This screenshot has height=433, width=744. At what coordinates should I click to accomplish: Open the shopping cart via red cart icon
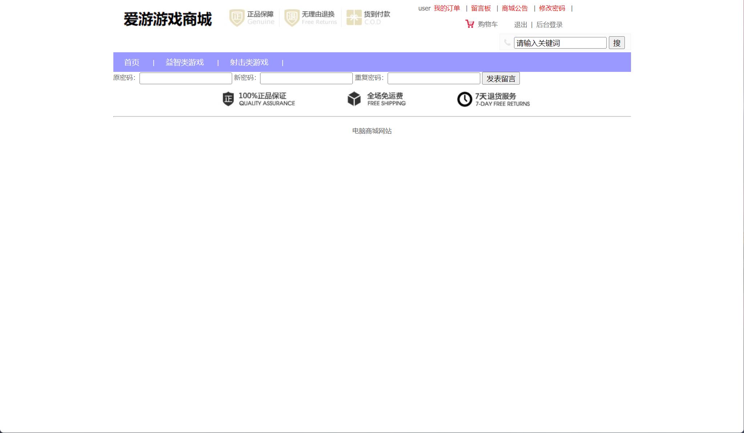point(469,24)
